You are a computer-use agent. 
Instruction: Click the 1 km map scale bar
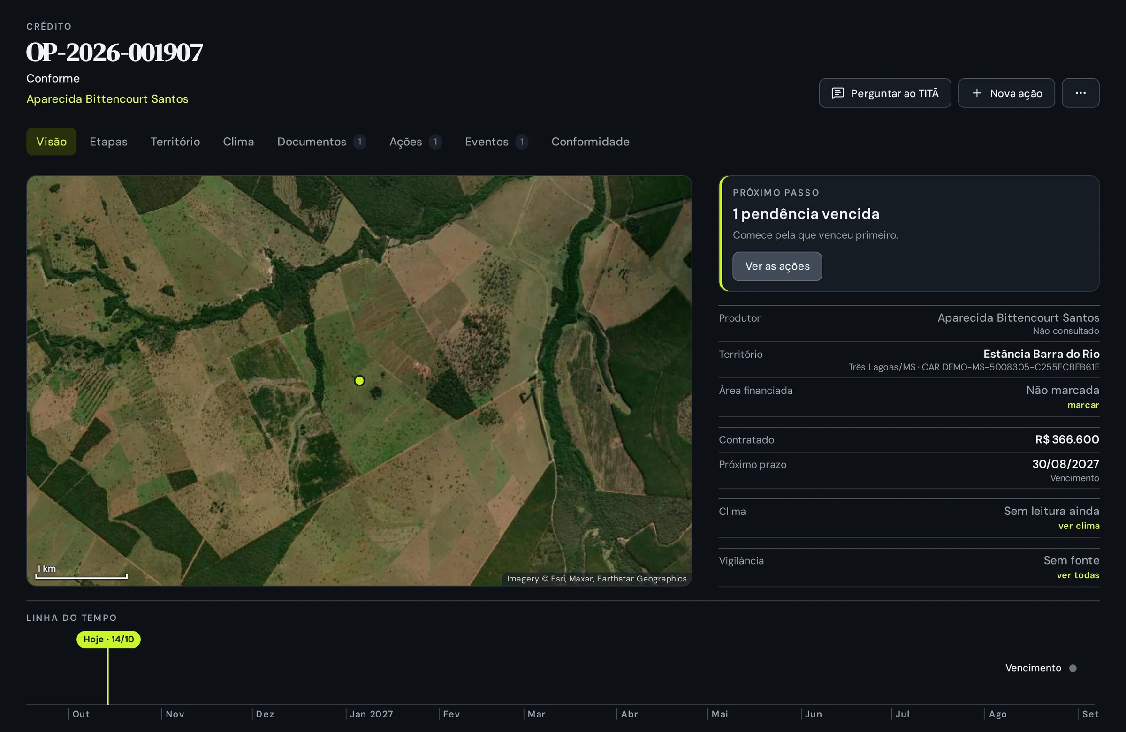click(x=81, y=572)
